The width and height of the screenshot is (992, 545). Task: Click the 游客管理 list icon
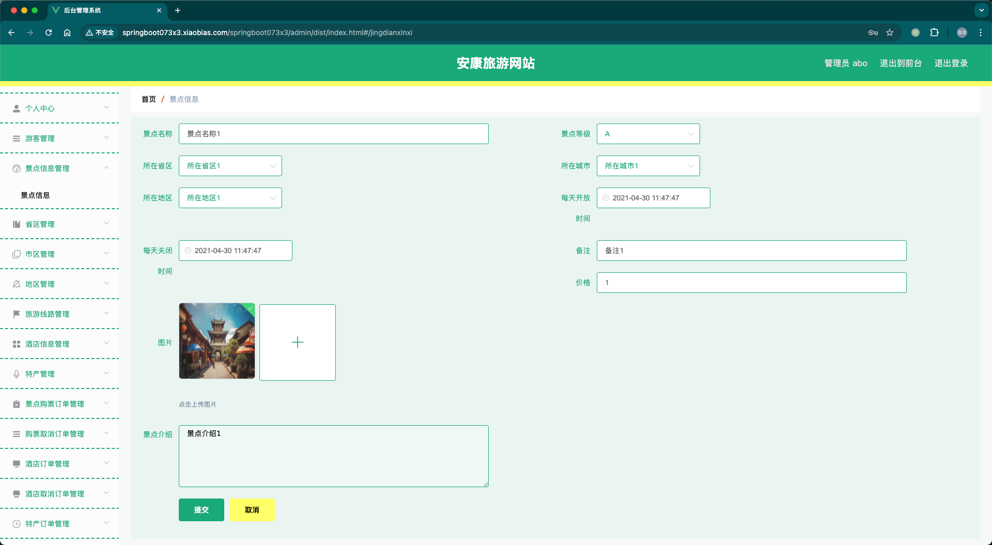tap(17, 138)
